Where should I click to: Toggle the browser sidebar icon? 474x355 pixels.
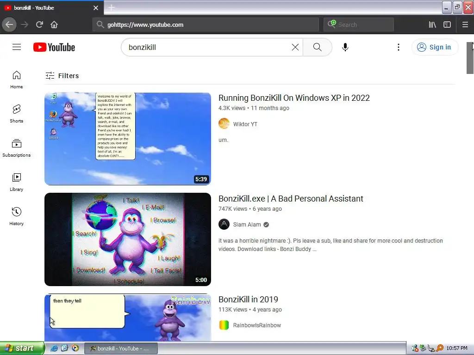(x=447, y=24)
